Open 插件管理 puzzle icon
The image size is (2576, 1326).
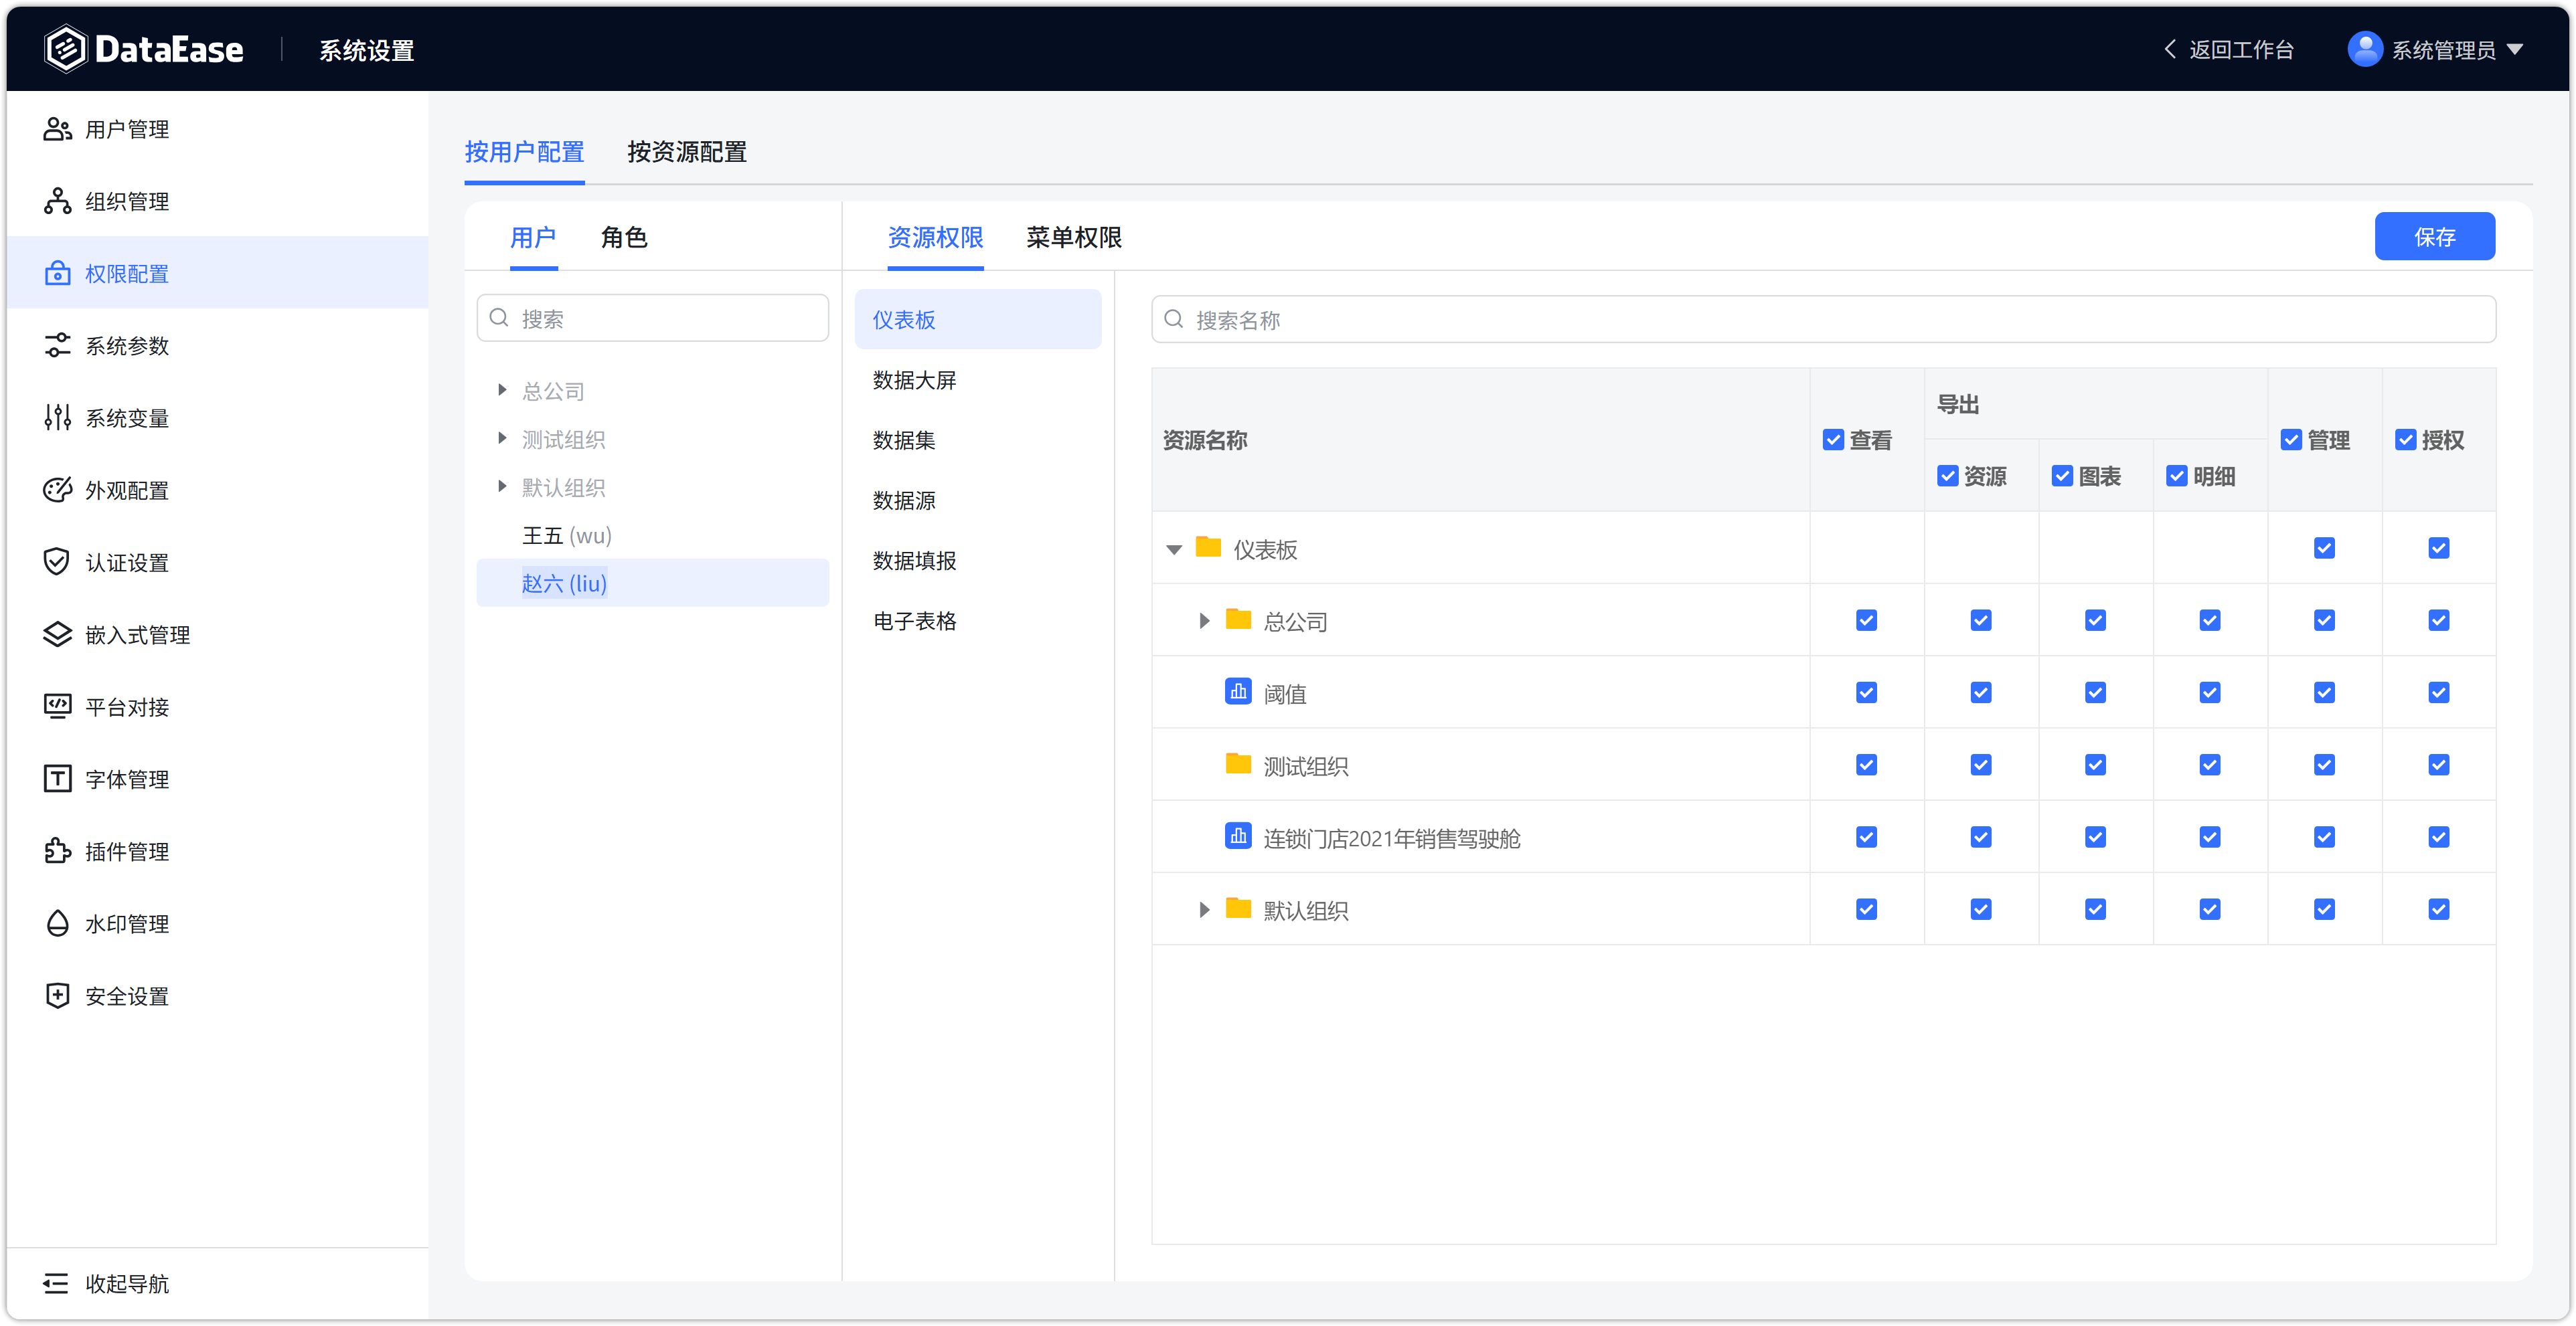pyautogui.click(x=57, y=850)
